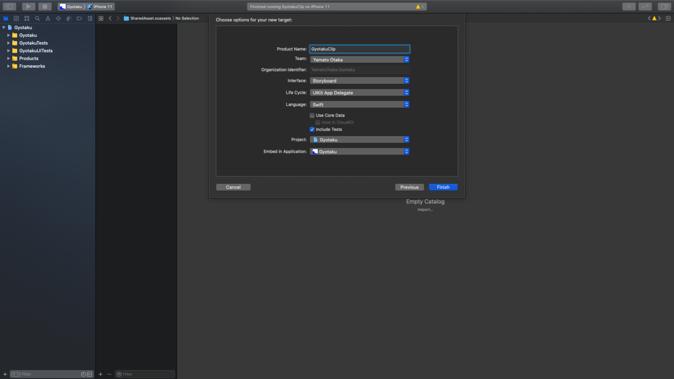Screen dimensions: 674x379
Task: Select the GyotakuTests tree item
Action: (x=33, y=43)
